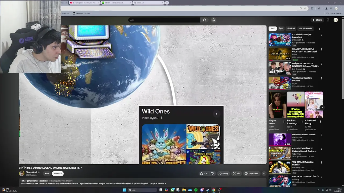Image resolution: width=344 pixels, height=193 pixels.
Task: Open Counter-Strike Efsanesi video thumbnail
Action: click(x=280, y=54)
